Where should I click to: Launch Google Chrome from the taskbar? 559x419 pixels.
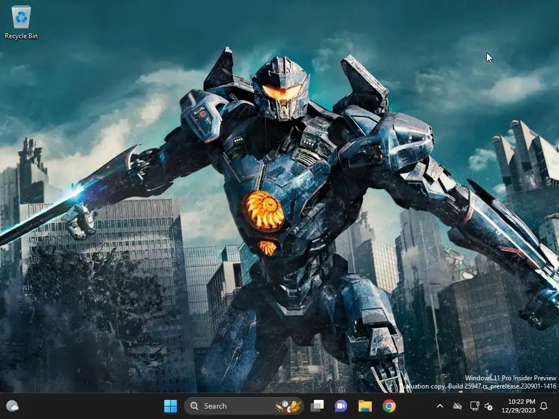click(x=389, y=406)
